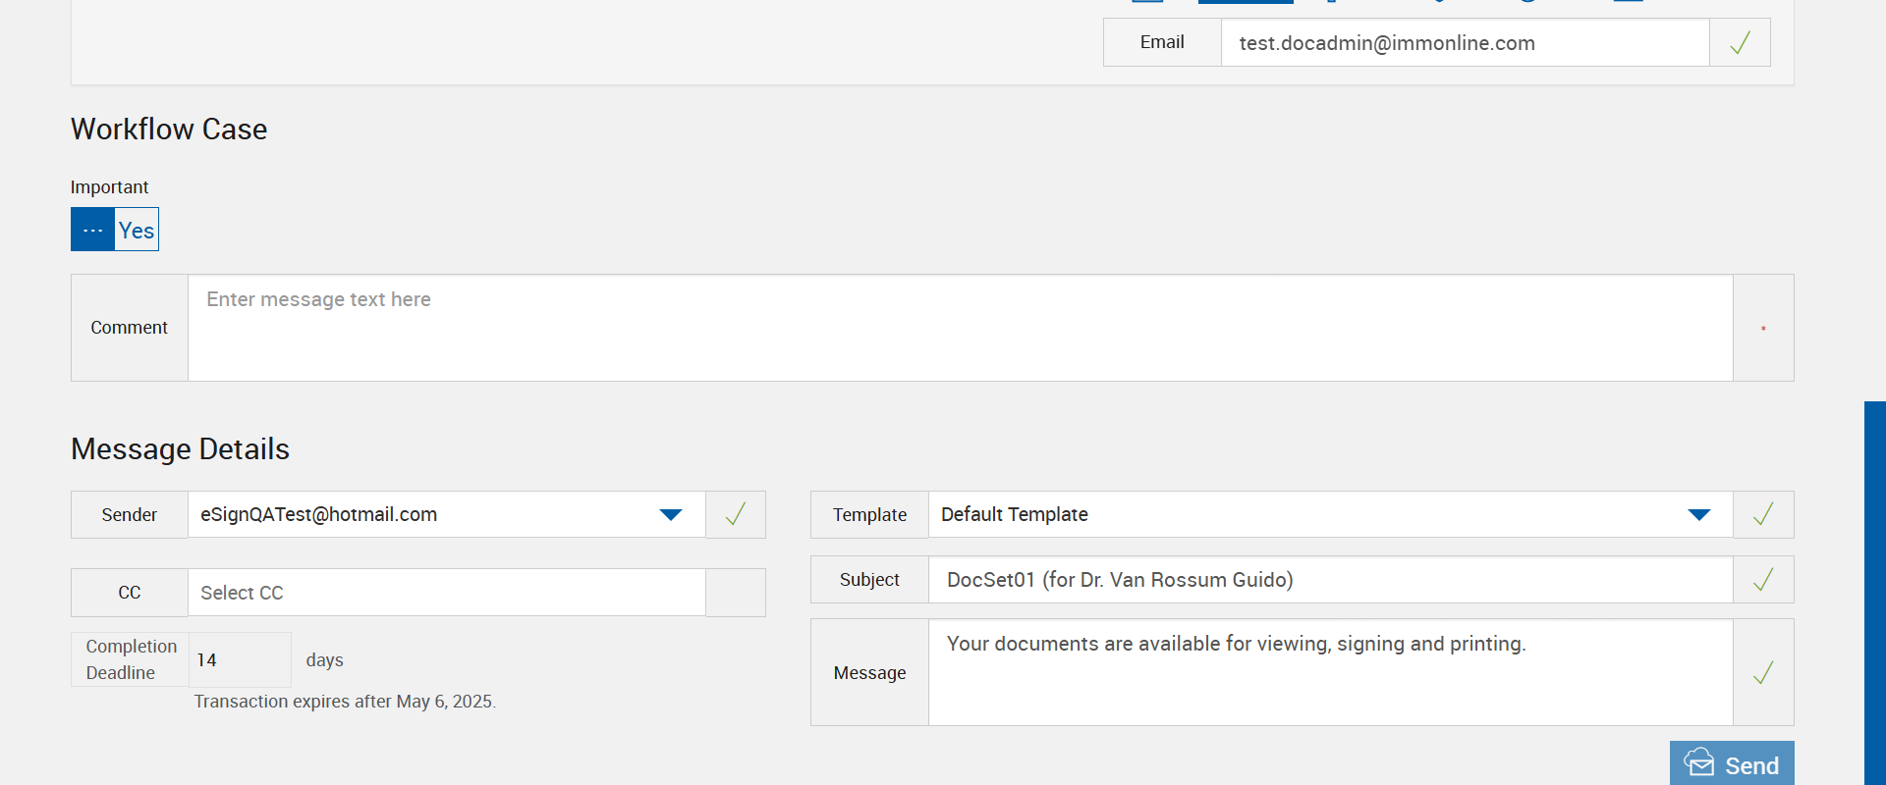Click the checkmark icon beside Message box
This screenshot has height=785, width=1886.
tap(1763, 672)
